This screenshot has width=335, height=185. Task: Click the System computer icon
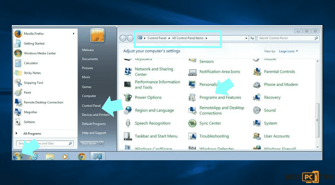tap(257, 123)
